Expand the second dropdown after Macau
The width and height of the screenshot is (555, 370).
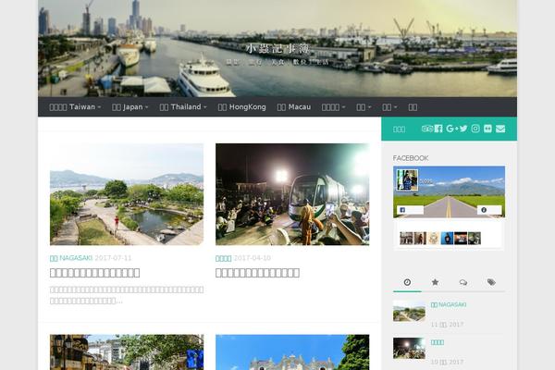point(364,107)
